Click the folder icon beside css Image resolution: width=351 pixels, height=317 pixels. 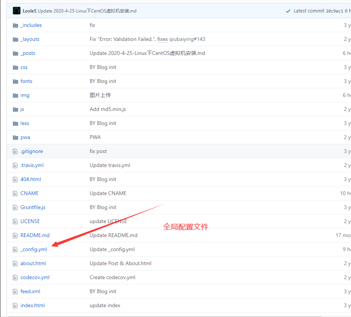(x=16, y=67)
